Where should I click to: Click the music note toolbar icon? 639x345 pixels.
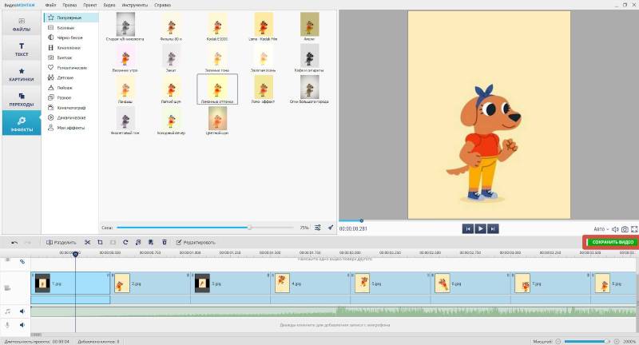click(138, 242)
